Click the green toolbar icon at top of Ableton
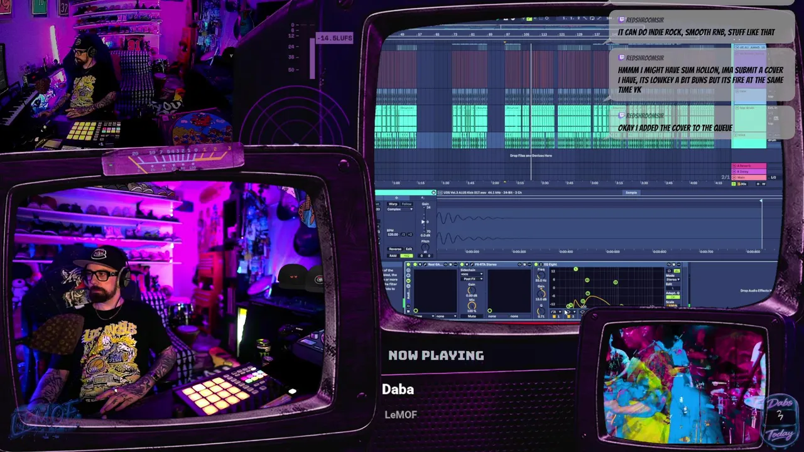This screenshot has height=452, width=804. click(x=529, y=19)
